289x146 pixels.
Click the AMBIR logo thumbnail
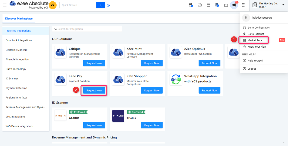pos(61,116)
